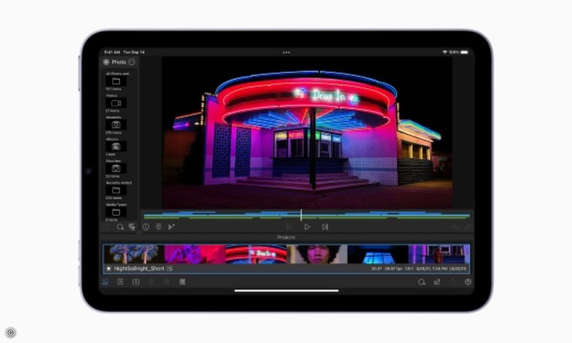This screenshot has height=343, width=572.
Task: Select the Drive In thumbnail in projects
Action: pos(256,254)
